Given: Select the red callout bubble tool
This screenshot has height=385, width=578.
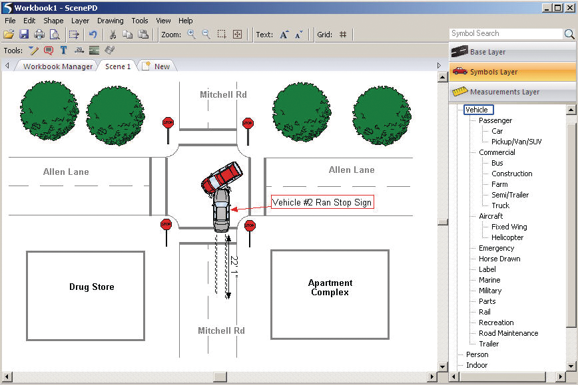Looking at the screenshot, I should click(49, 51).
